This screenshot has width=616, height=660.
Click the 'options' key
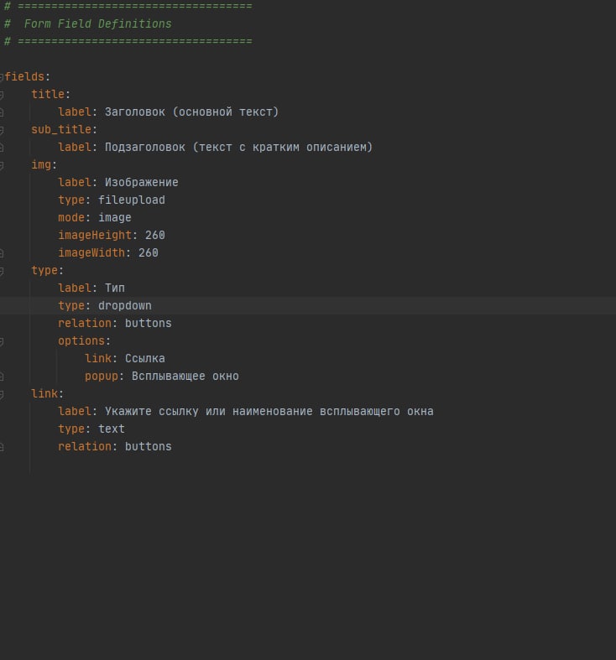[81, 341]
